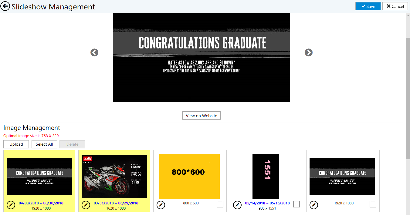Select the aprilia motorcycle thumbnail
Screen dimensions: 410x215
pos(114,177)
